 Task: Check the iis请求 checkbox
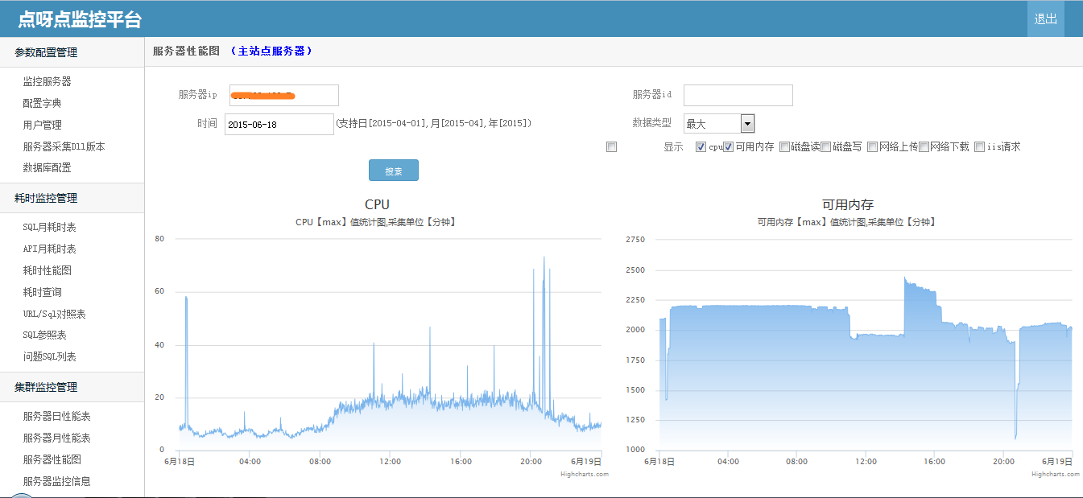point(979,147)
